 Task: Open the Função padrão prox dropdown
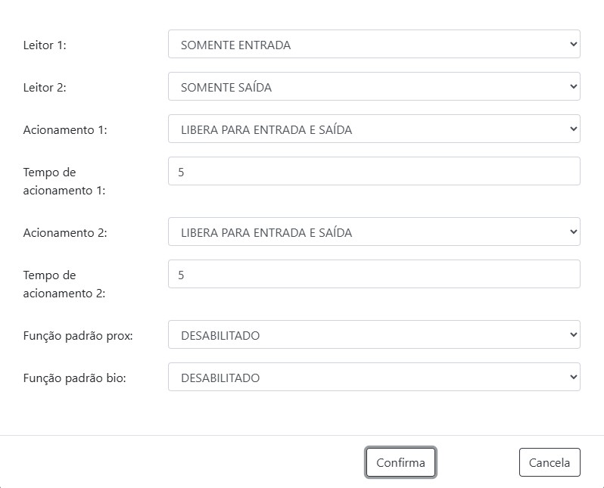tap(373, 335)
